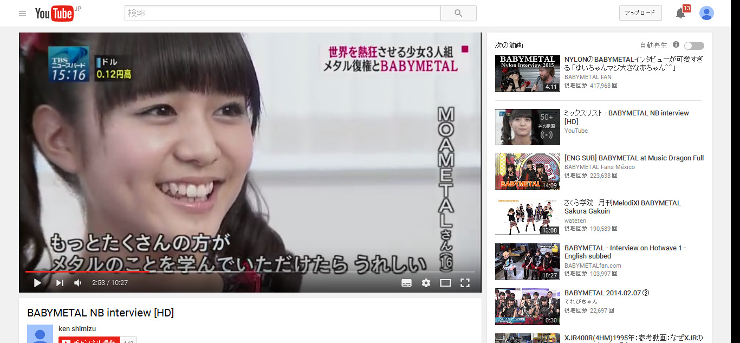This screenshot has height=343, width=740.
Task: Open the mix playlist 50+ thumbnail
Action: [x=528, y=127]
